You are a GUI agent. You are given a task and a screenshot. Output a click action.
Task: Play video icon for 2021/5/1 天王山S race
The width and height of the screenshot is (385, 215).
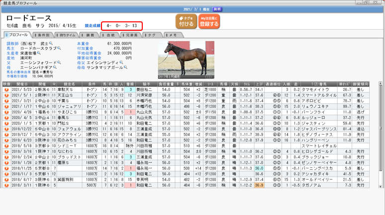[6, 94]
